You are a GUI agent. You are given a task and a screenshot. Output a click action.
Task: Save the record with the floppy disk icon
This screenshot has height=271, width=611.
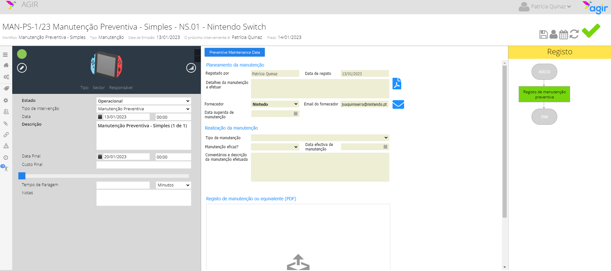pos(543,34)
